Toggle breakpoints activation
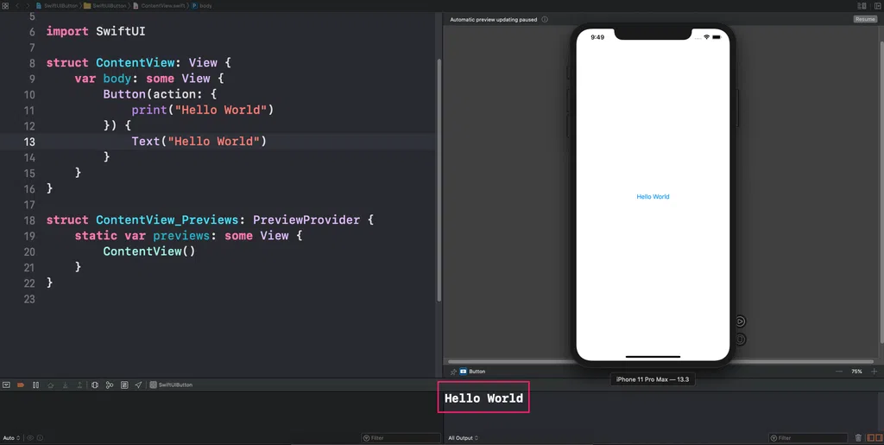This screenshot has width=884, height=445. tap(21, 385)
